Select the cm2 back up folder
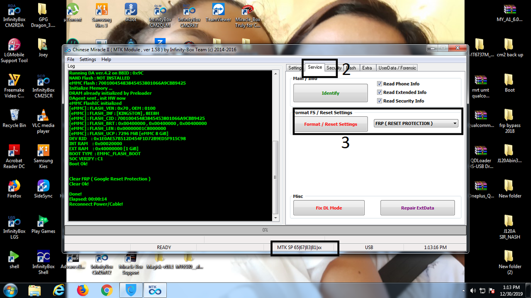 510,48
